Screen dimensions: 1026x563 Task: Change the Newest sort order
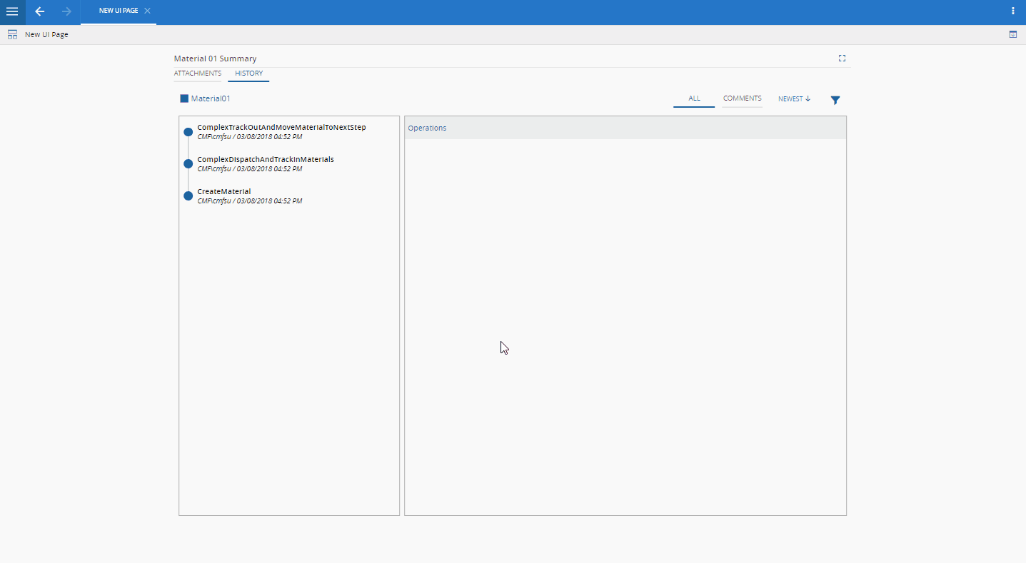(x=794, y=98)
